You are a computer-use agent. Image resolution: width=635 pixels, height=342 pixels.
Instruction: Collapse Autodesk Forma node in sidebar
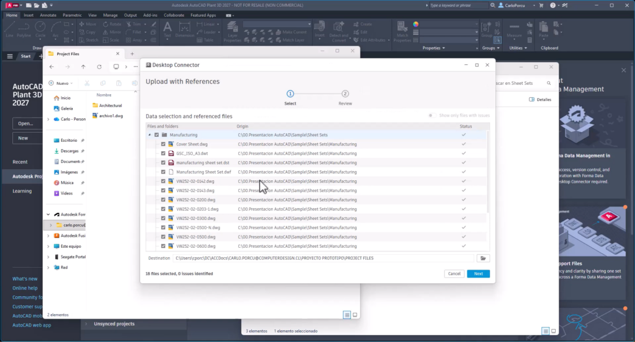coord(48,214)
